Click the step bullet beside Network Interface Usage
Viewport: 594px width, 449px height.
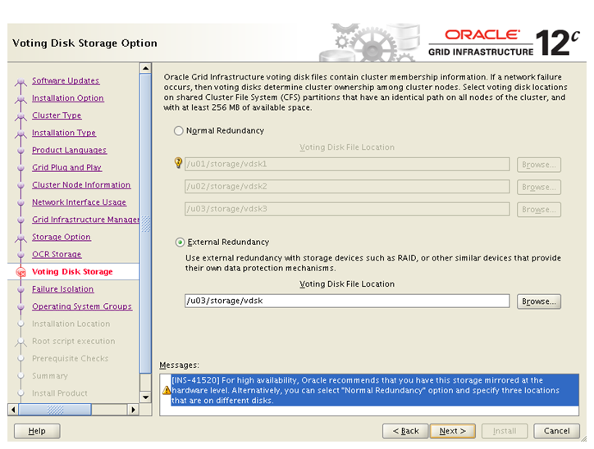pyautogui.click(x=21, y=202)
